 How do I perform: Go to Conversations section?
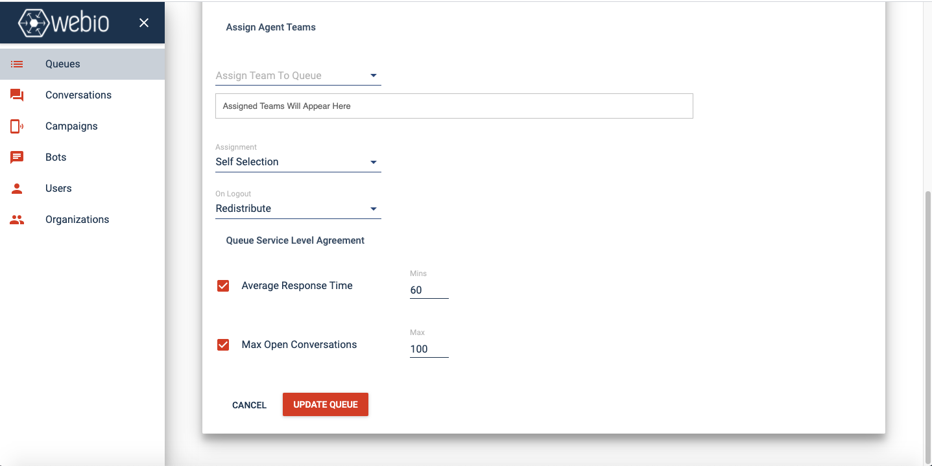pyautogui.click(x=82, y=95)
